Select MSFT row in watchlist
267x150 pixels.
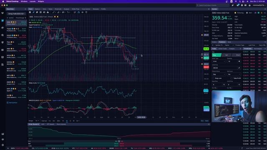click(x=16, y=70)
